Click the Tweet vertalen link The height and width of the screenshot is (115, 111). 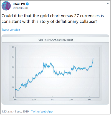coord(11,30)
